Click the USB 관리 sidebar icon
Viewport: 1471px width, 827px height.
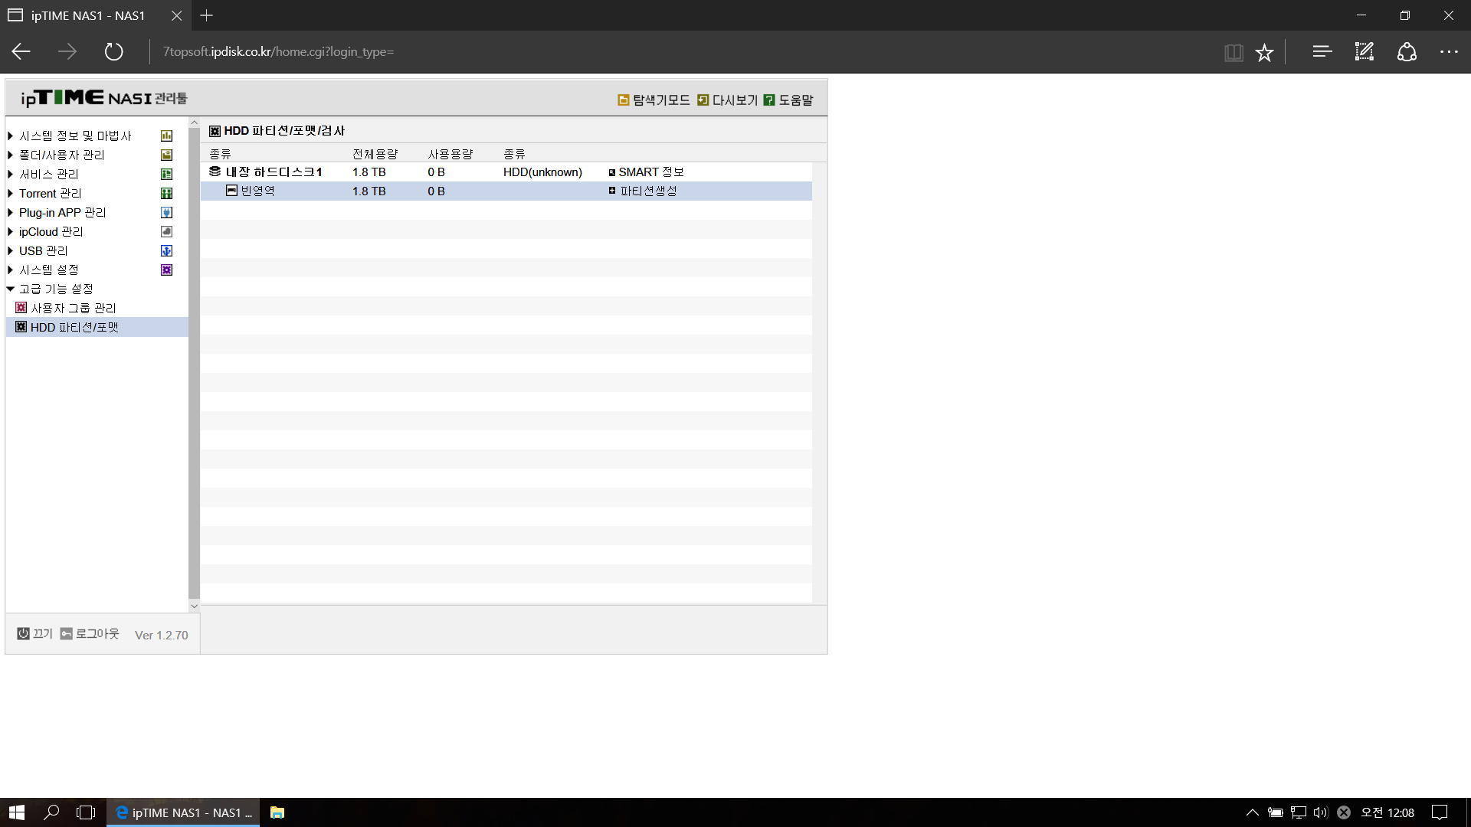click(166, 251)
